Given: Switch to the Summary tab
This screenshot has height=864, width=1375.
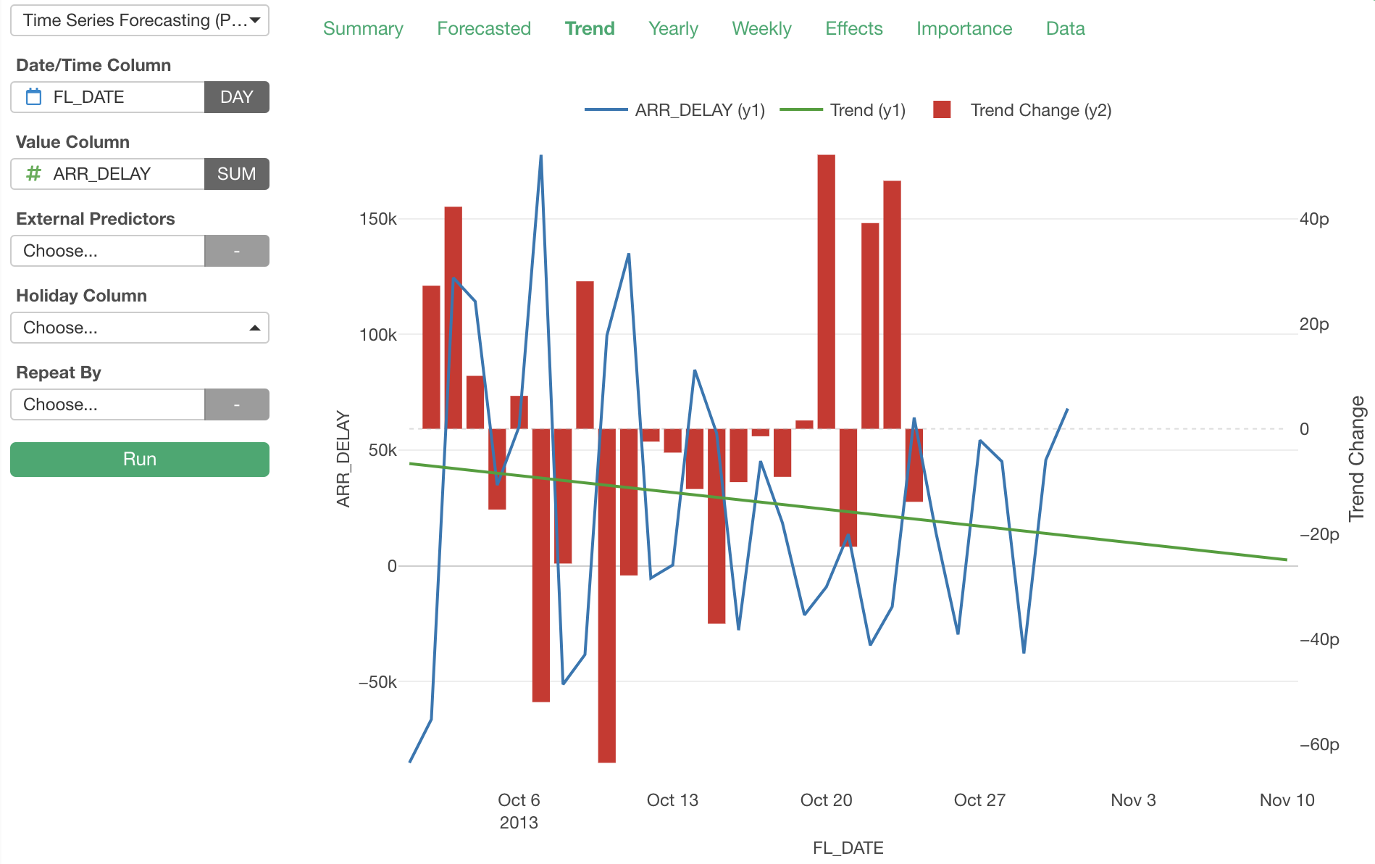Looking at the screenshot, I should click(x=363, y=28).
